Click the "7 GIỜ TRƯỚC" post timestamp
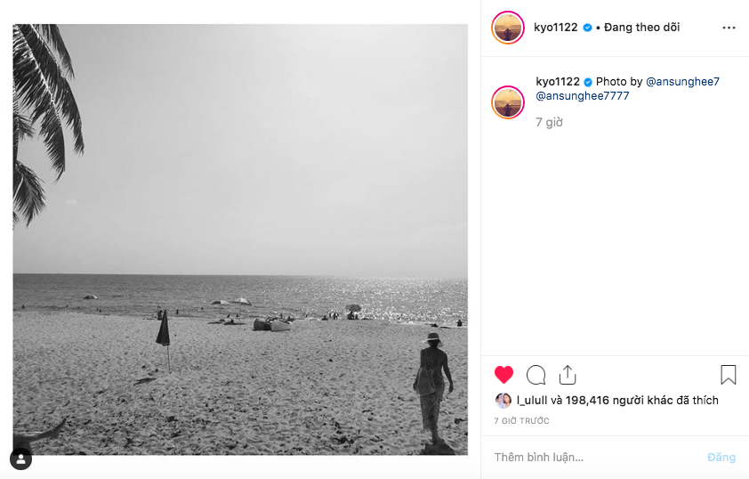Screen dimensions: 749x479 point(522,420)
